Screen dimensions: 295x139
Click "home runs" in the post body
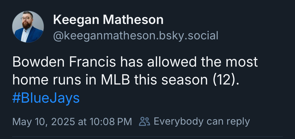46,80
